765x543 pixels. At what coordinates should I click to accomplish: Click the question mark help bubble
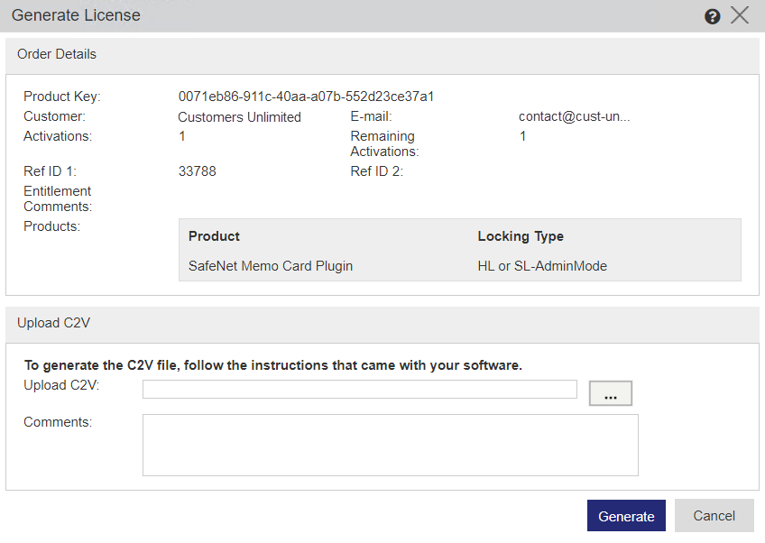click(x=712, y=15)
